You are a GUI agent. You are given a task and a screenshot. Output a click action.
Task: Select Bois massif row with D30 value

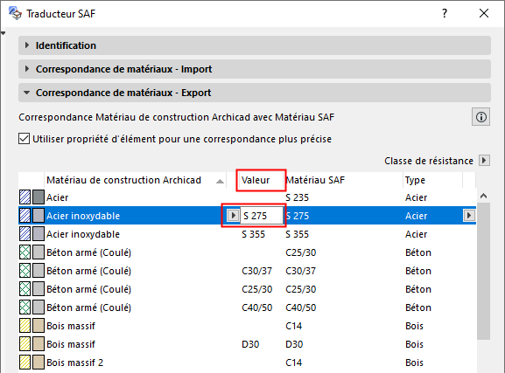tap(247, 344)
